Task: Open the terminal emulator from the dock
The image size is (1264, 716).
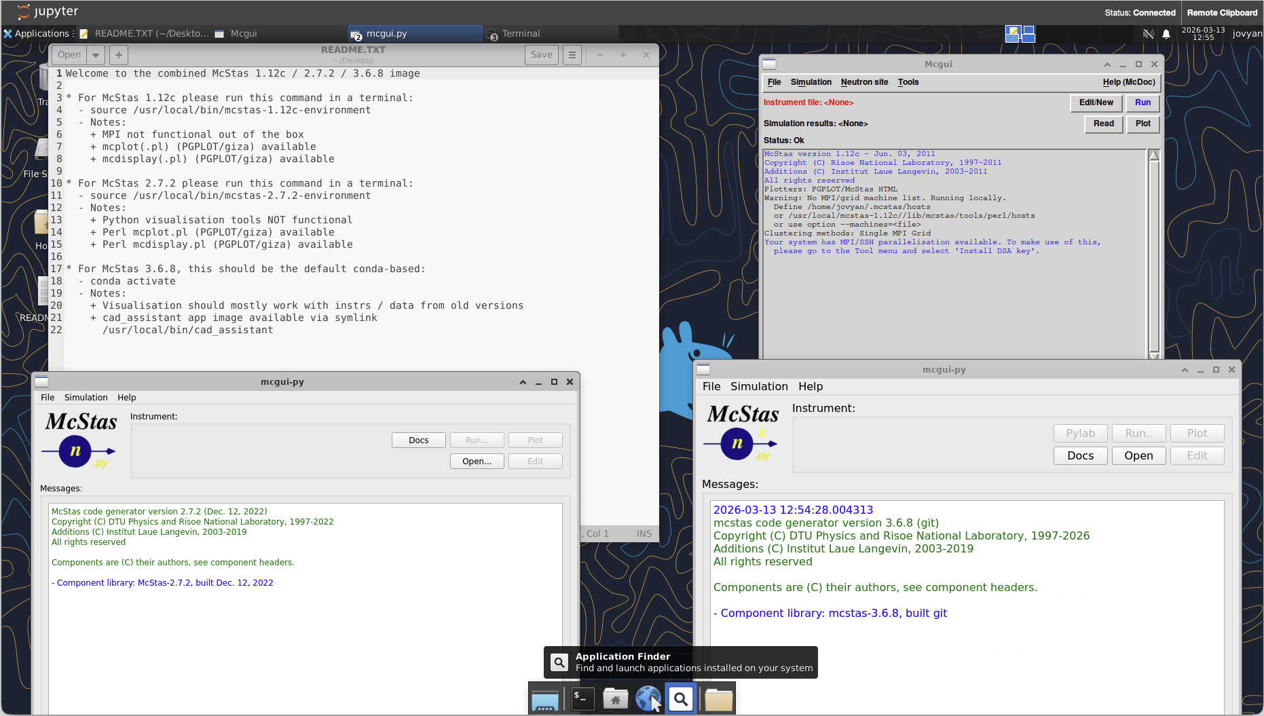Action: 582,698
